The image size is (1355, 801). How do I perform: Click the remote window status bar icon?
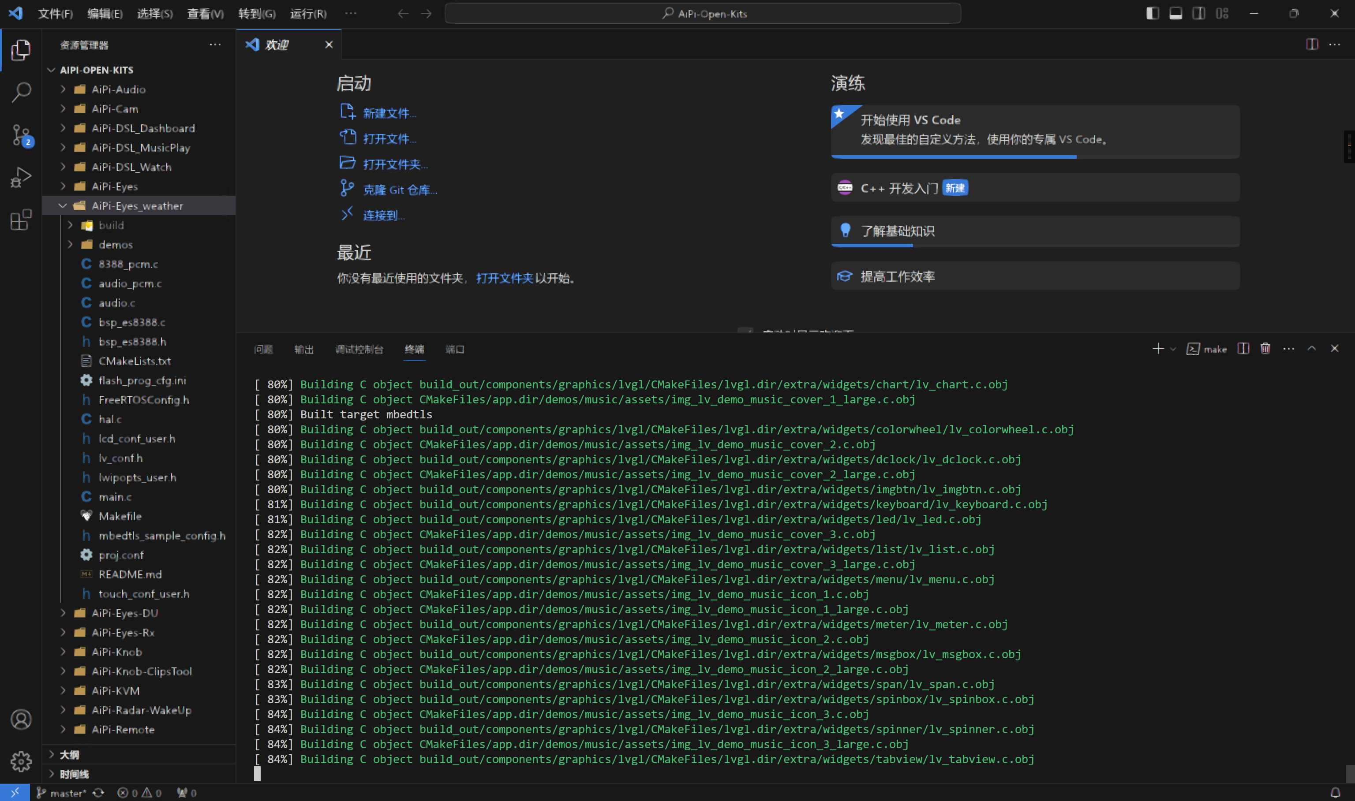(x=15, y=792)
